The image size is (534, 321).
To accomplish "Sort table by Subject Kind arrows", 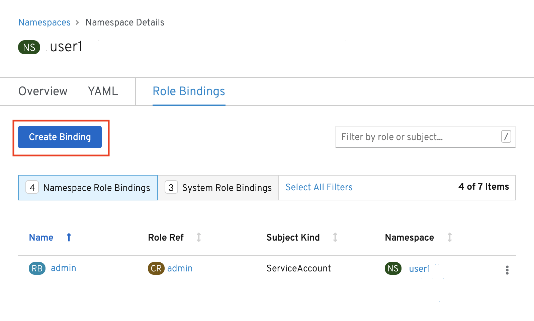I will point(335,237).
